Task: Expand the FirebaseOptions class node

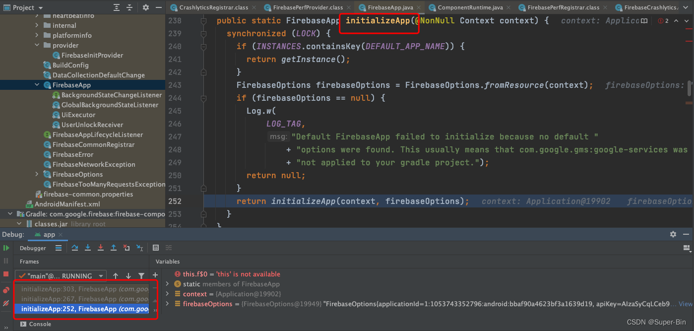Action: [37, 174]
